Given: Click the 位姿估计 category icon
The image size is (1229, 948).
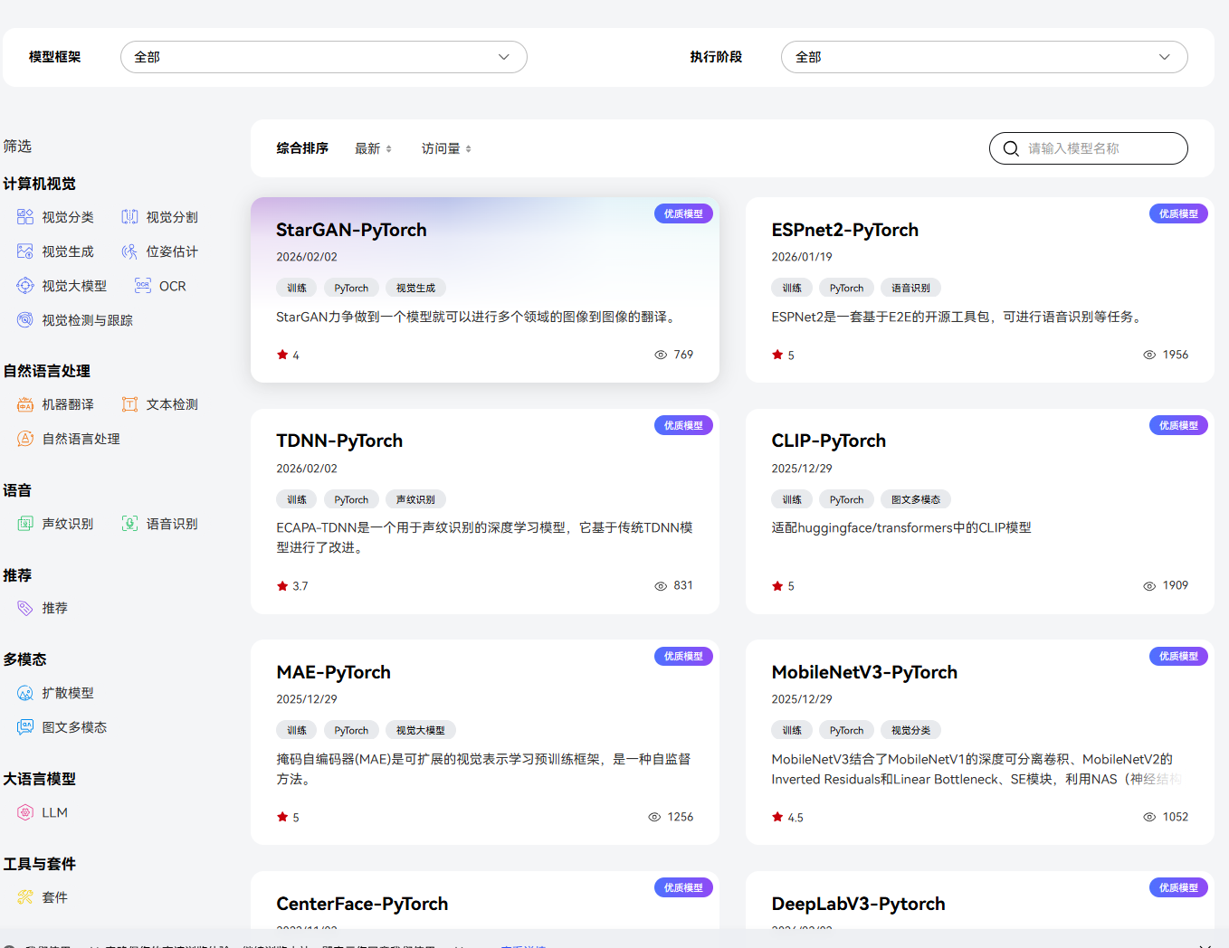Looking at the screenshot, I should click(x=130, y=251).
